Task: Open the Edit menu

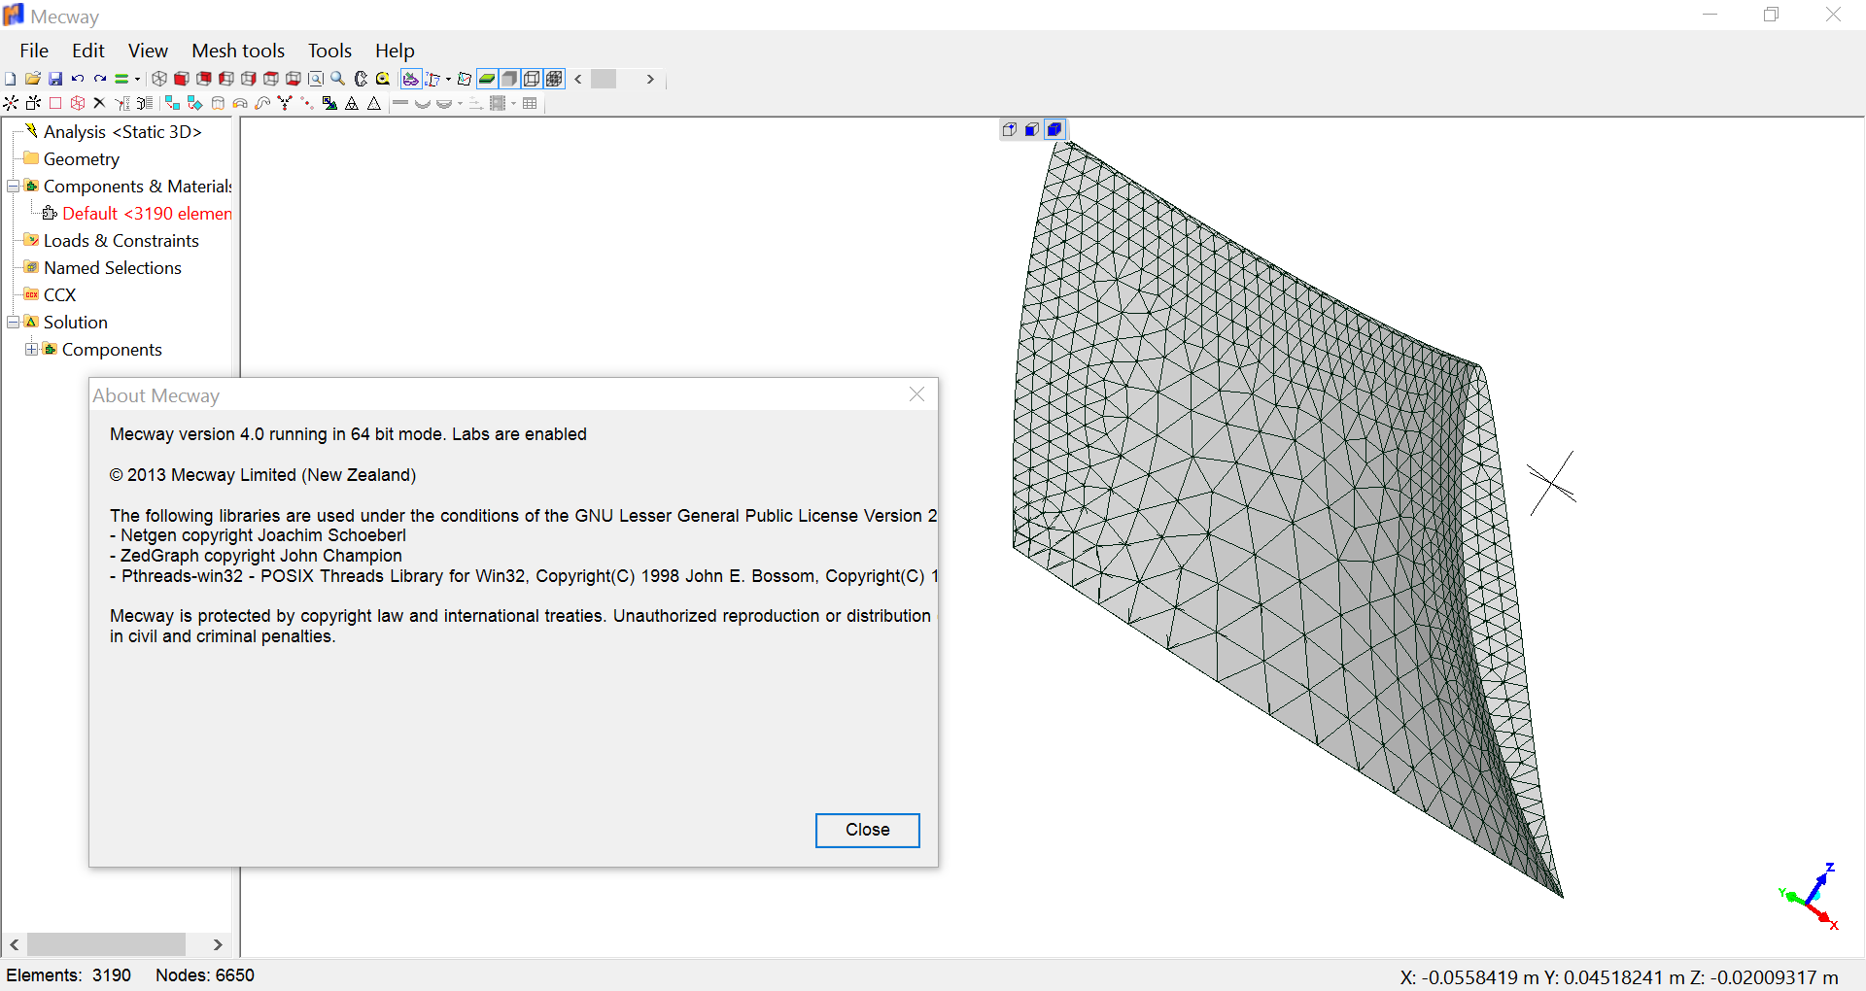Action: (87, 51)
